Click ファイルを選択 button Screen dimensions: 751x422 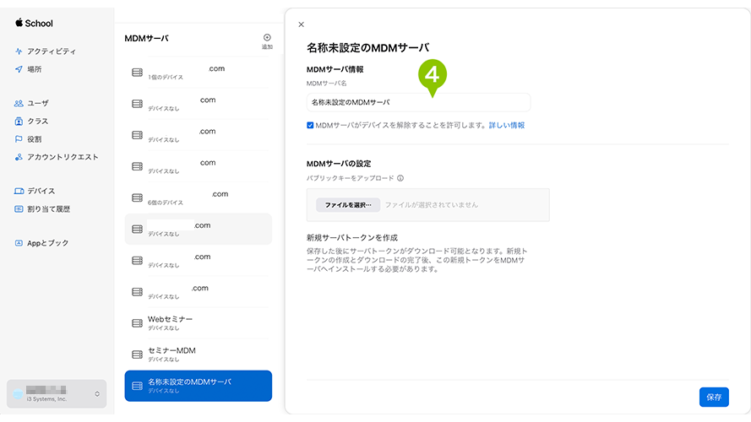[x=348, y=205]
